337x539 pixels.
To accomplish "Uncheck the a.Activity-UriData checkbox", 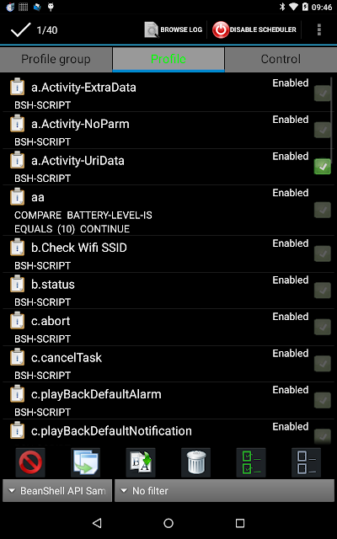I will click(323, 167).
